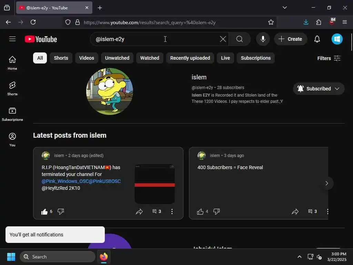Image resolution: width=353 pixels, height=265 pixels.
Task: Show site security lock information
Action: pos(78,22)
